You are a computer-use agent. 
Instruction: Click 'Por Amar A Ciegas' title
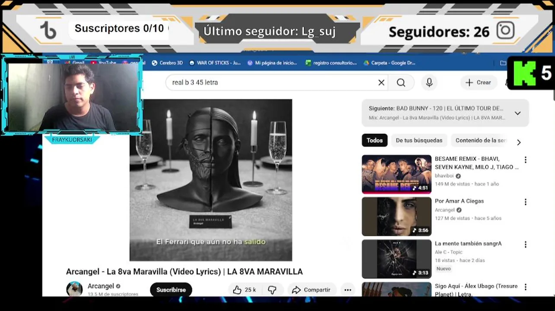tap(459, 201)
